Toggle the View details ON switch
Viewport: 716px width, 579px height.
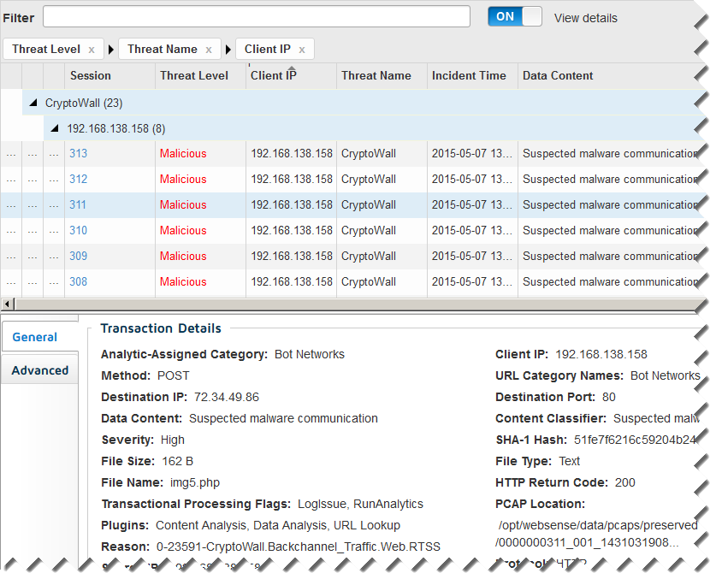click(x=515, y=17)
